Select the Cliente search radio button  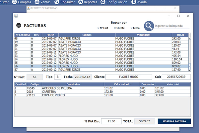point(115,28)
